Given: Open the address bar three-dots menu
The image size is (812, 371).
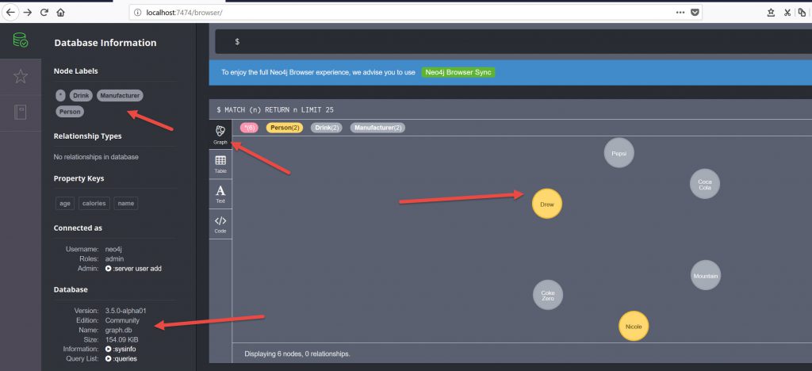Looking at the screenshot, I should (680, 12).
